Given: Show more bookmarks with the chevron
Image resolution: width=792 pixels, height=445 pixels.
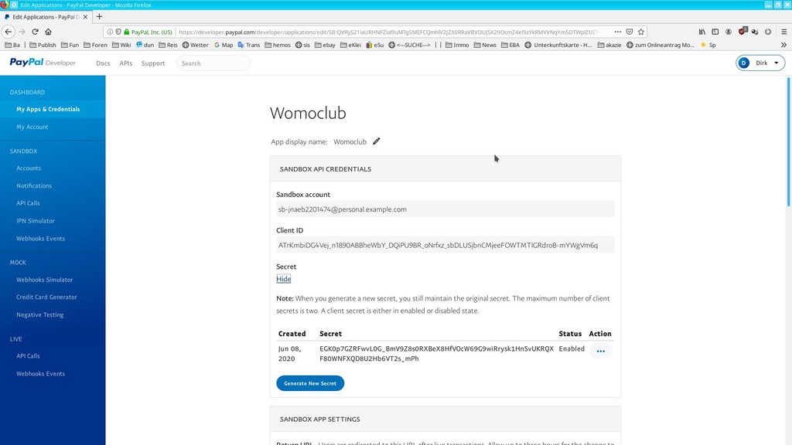Looking at the screenshot, I should point(784,45).
